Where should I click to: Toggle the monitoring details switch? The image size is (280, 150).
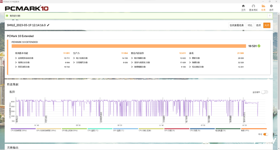tap(264, 92)
